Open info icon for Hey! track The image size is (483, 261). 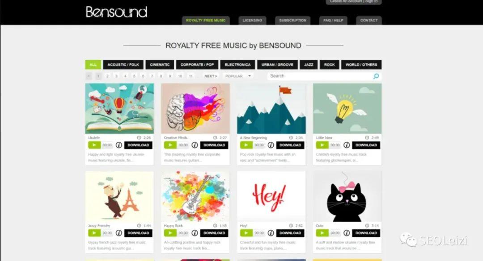271,233
